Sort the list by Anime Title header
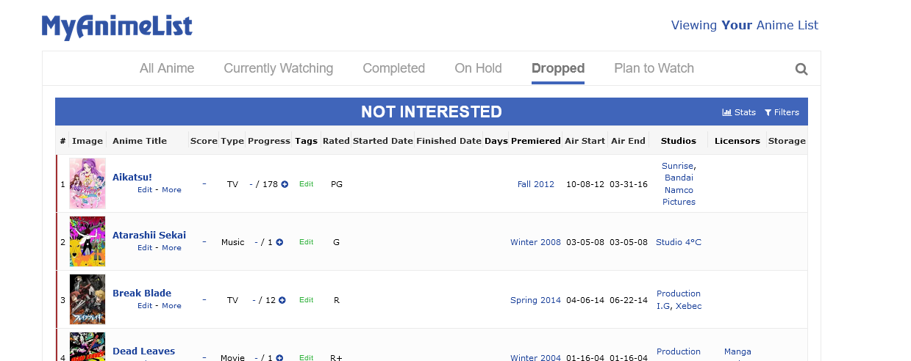 click(x=139, y=141)
